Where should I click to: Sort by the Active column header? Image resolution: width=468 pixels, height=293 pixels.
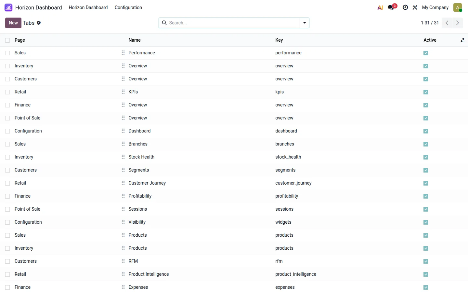(x=430, y=40)
